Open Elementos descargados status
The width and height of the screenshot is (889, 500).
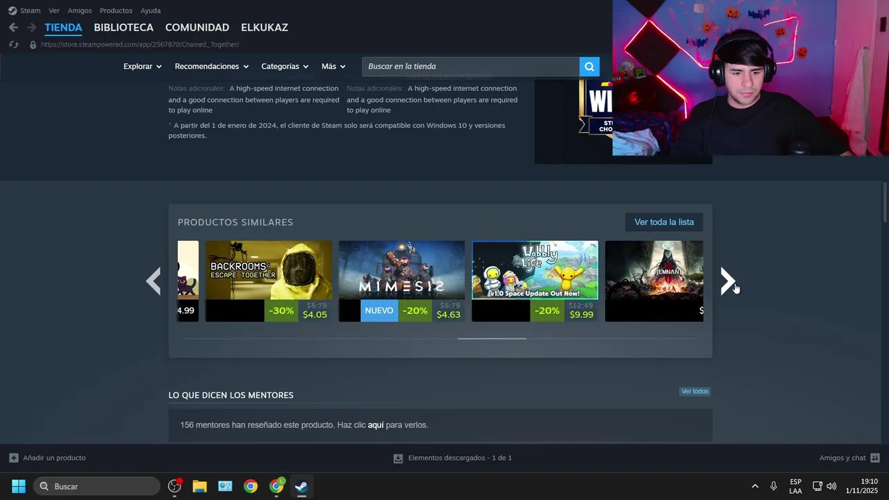click(460, 458)
